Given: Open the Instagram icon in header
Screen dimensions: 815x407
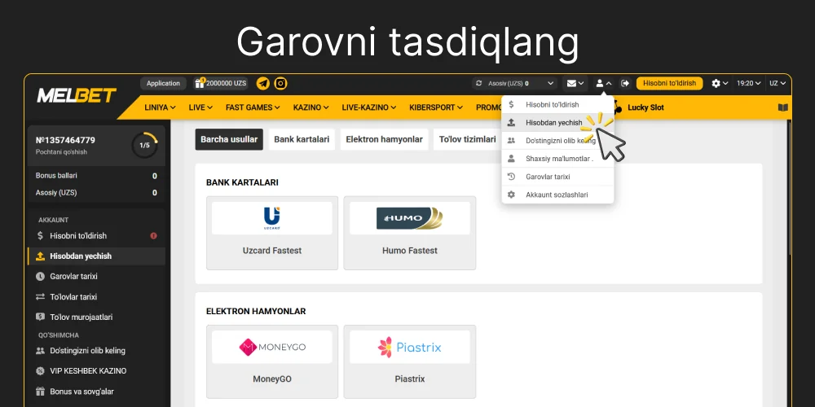Looking at the screenshot, I should [280, 83].
